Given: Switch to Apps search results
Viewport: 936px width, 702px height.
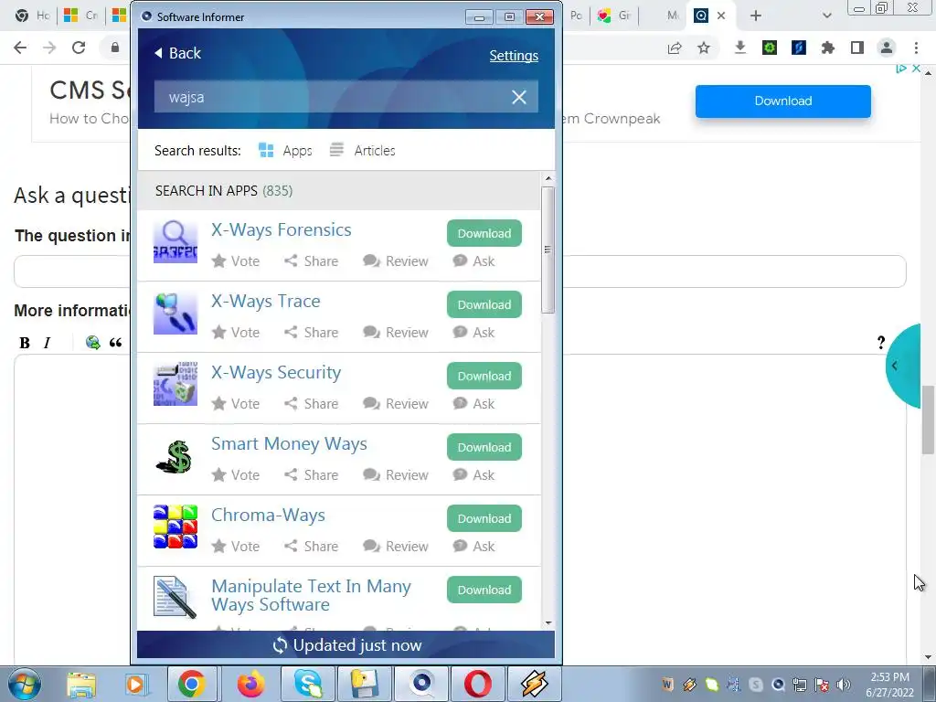Looking at the screenshot, I should pyautogui.click(x=285, y=151).
